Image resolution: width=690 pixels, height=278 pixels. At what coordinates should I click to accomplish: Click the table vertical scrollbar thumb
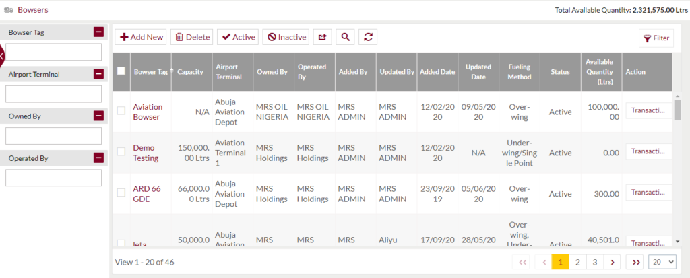click(x=678, y=110)
